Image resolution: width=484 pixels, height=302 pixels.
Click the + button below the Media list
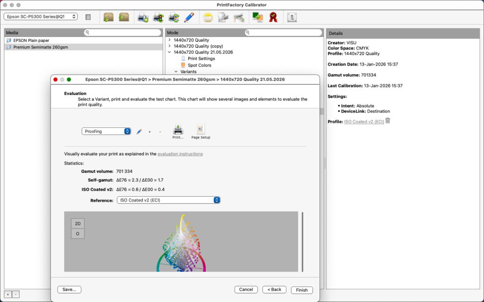[8, 294]
